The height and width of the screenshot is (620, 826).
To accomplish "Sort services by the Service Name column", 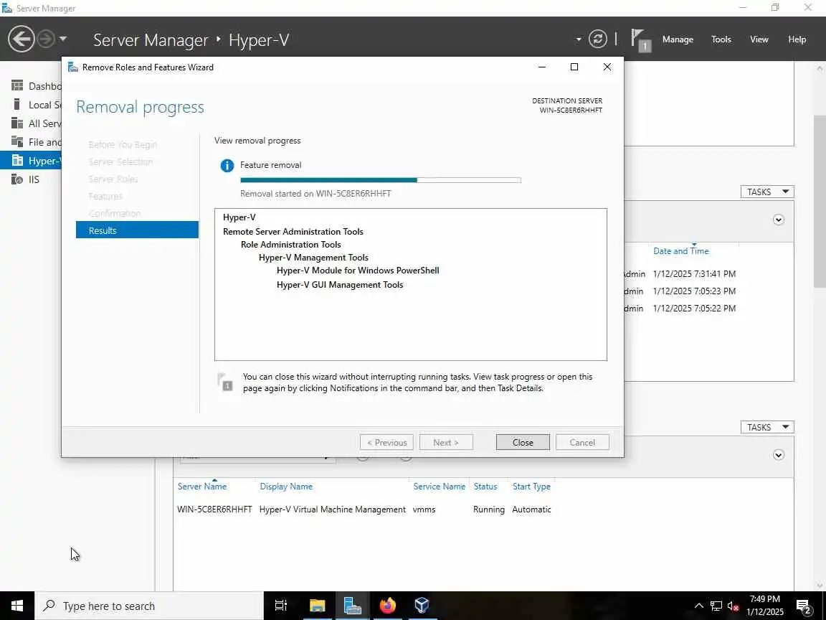I will coord(440,486).
